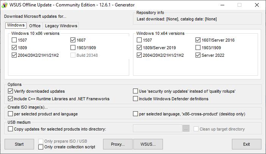The image size is (266, 154).
Task: Minimize the Generator window
Action: point(222,5)
